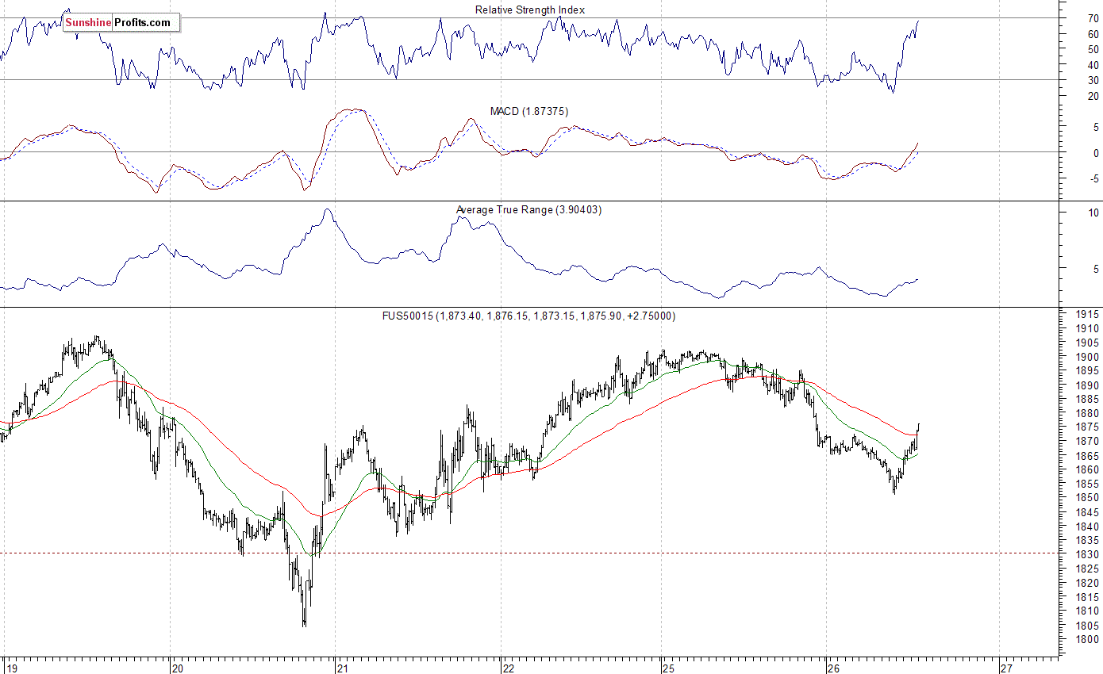Click the MACD (1.87375) label
Image resolution: width=1103 pixels, height=674 pixels.
coord(529,111)
